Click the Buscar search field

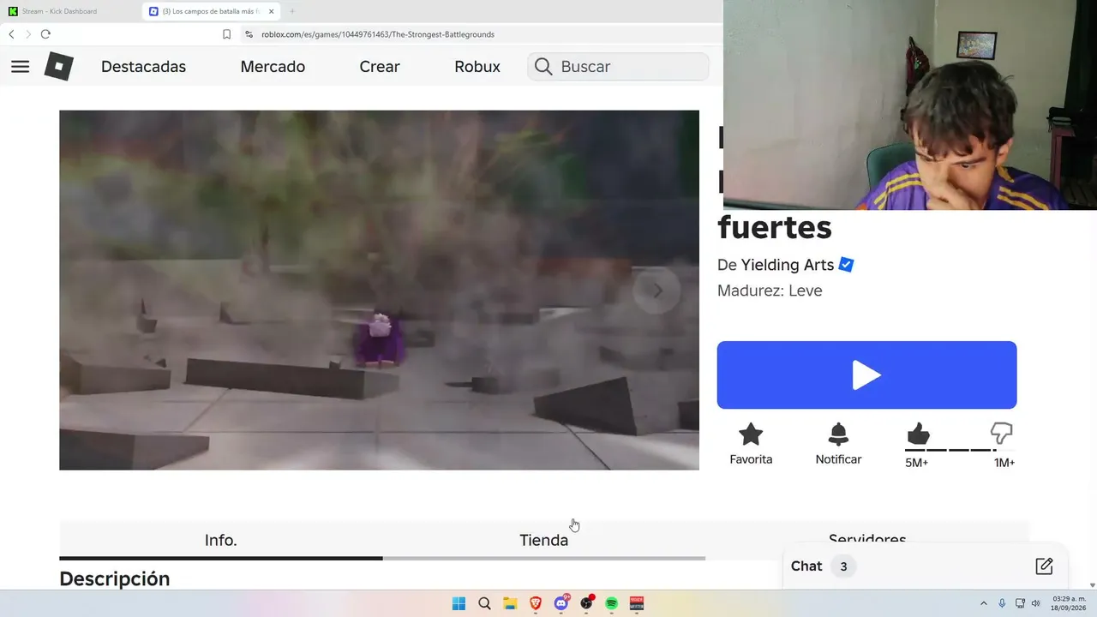pyautogui.click(x=619, y=67)
